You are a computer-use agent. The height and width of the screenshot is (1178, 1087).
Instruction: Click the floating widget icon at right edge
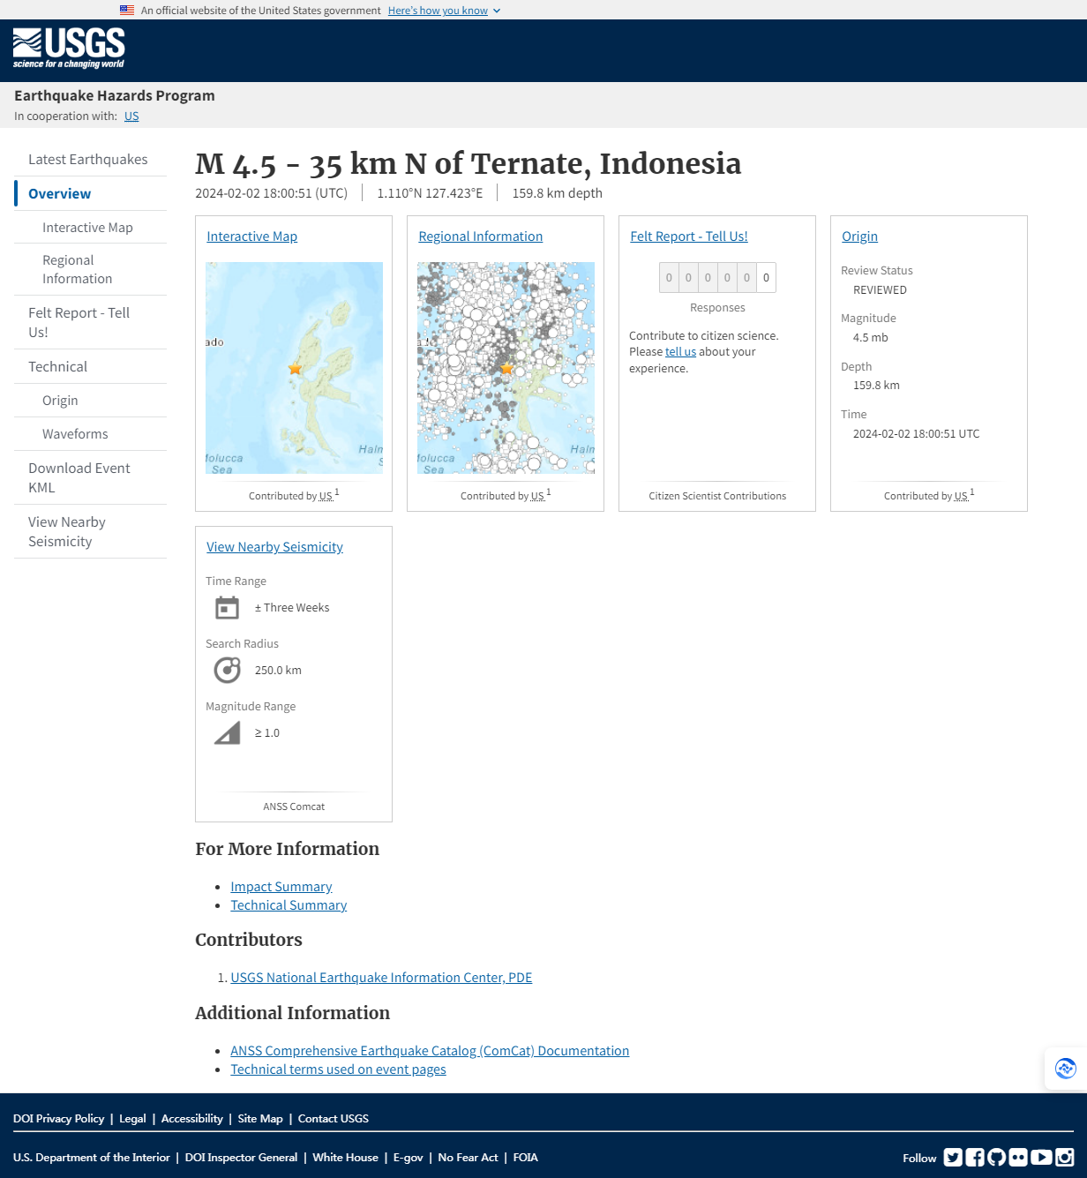coord(1066,1069)
